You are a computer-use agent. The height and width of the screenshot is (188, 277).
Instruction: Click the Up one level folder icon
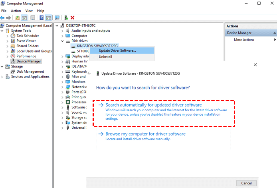pyautogui.click(x=17, y=17)
